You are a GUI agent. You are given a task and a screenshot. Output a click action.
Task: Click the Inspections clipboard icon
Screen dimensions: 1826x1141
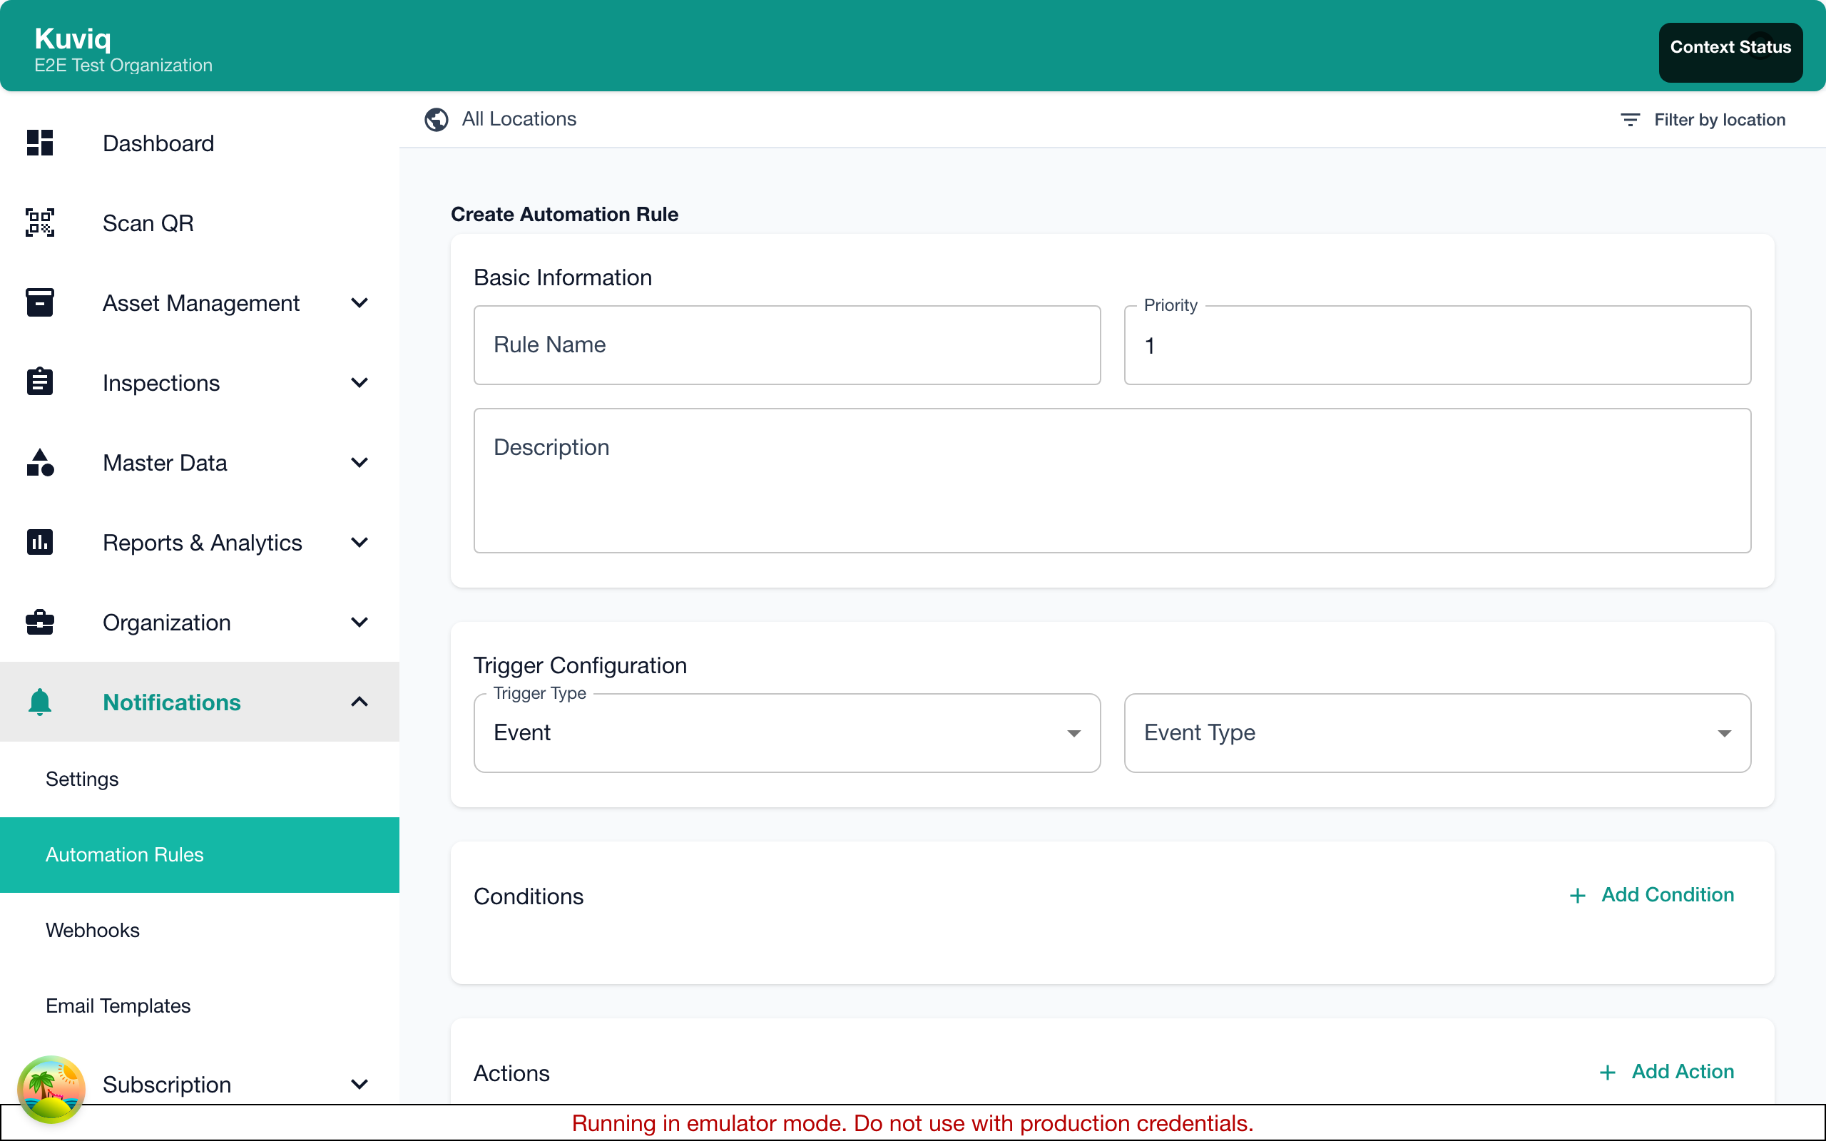click(40, 382)
